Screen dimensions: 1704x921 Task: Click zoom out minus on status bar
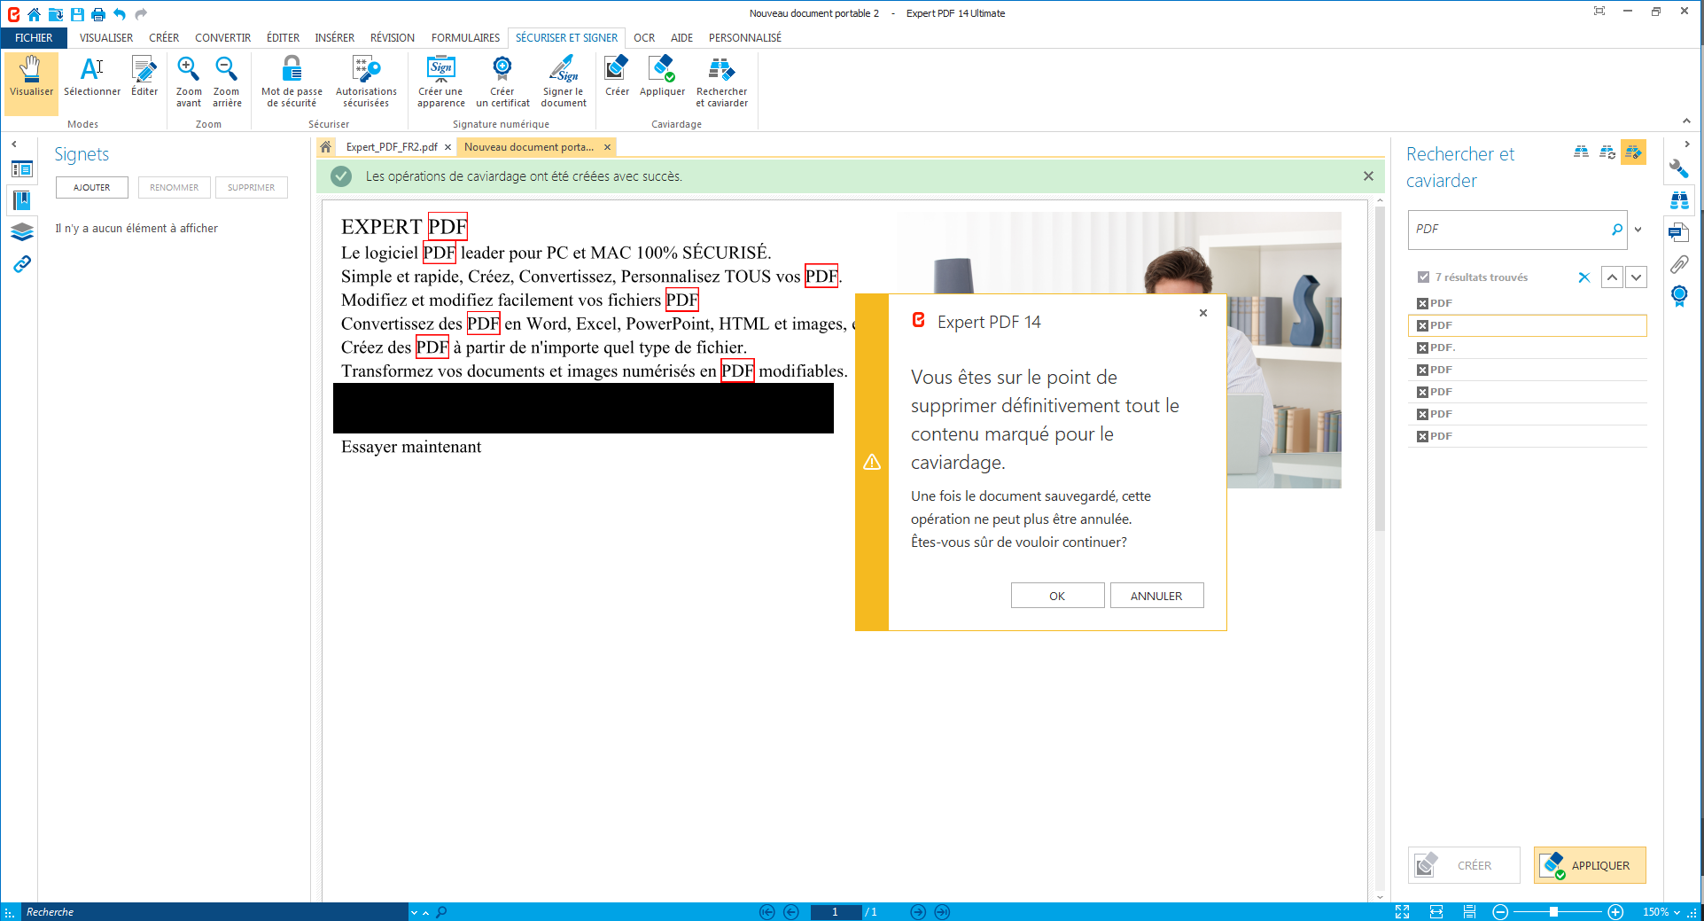[1500, 912]
